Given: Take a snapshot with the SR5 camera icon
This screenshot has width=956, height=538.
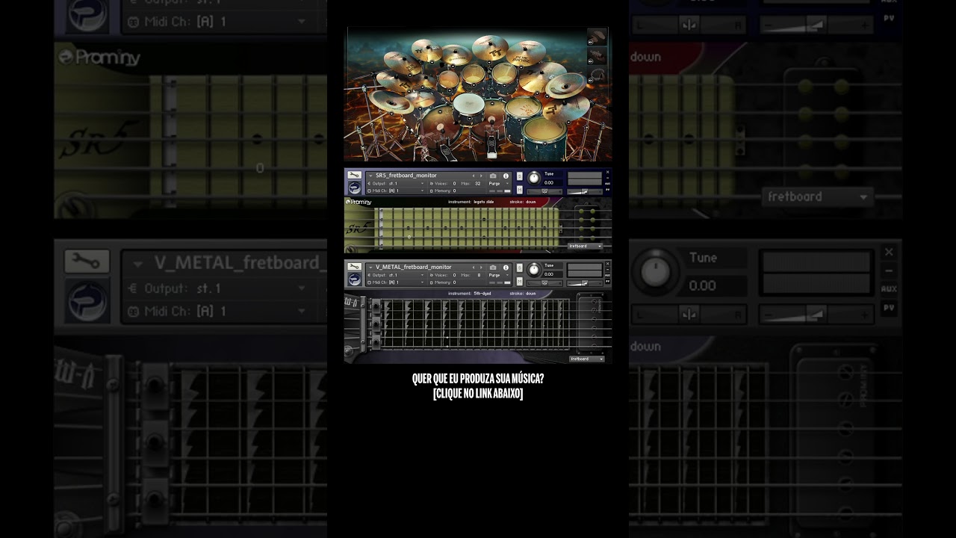Looking at the screenshot, I should (493, 176).
